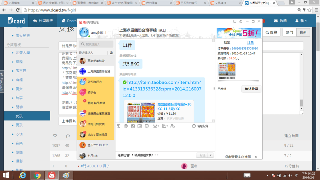Select contact 依悦旗舰店

(96, 82)
